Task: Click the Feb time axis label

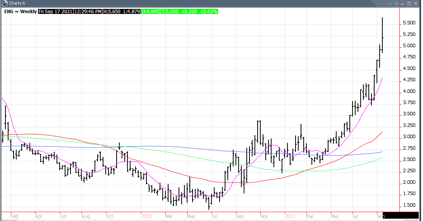Action: tap(14, 216)
